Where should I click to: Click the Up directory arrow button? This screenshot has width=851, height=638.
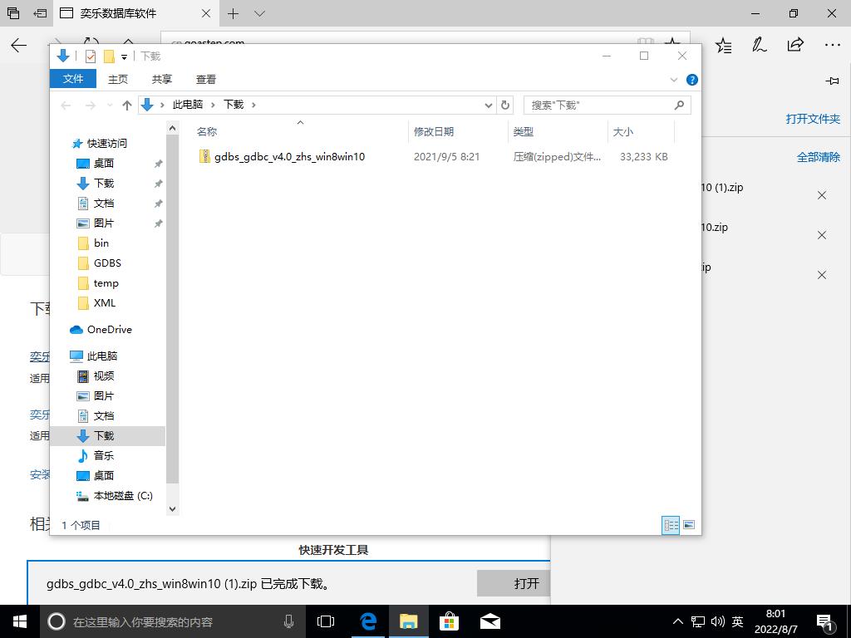point(127,106)
